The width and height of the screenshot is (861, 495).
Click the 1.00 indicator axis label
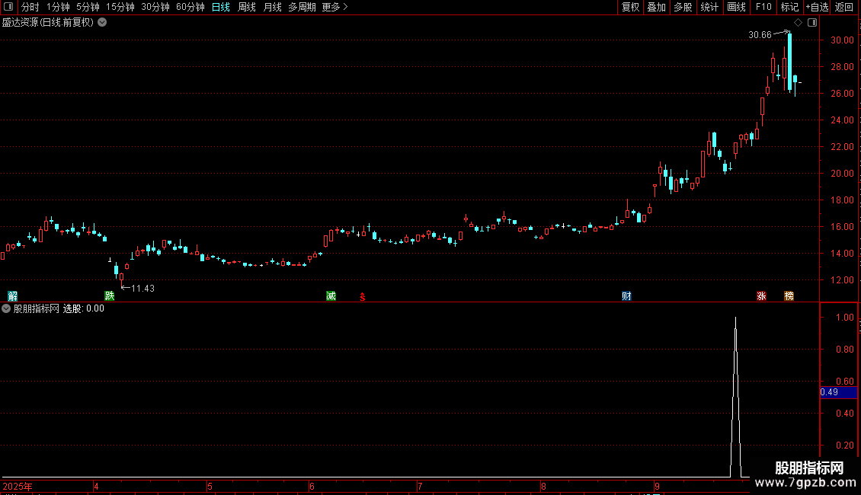point(844,318)
